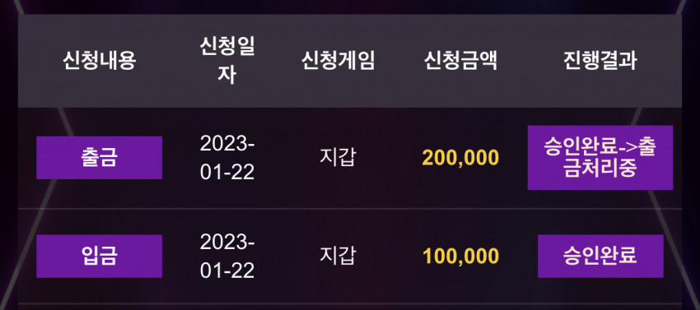Click empty row space between 출금 label and its date
The width and height of the screenshot is (700, 310).
pyautogui.click(x=181, y=157)
